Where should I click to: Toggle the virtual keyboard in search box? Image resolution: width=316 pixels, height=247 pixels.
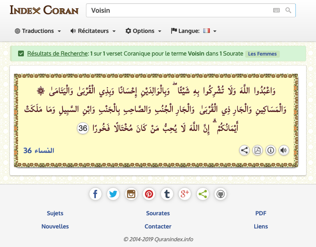point(276,10)
